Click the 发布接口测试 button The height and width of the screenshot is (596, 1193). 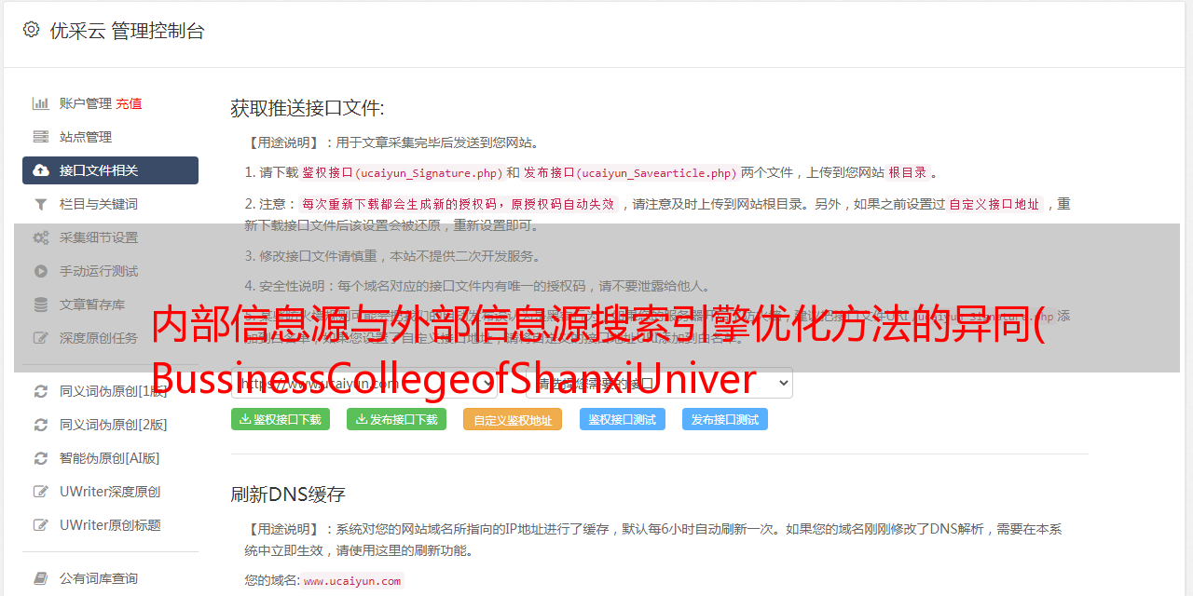coord(725,419)
